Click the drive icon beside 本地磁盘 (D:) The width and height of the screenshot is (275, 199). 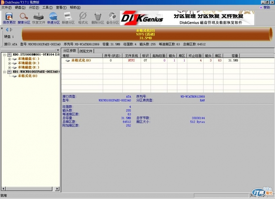14,63
